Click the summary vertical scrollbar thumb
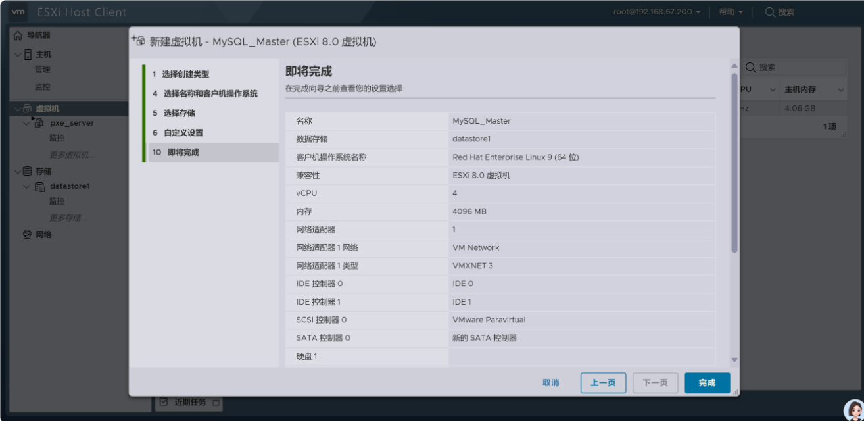Screen dimensions: 864x421 [x=734, y=162]
